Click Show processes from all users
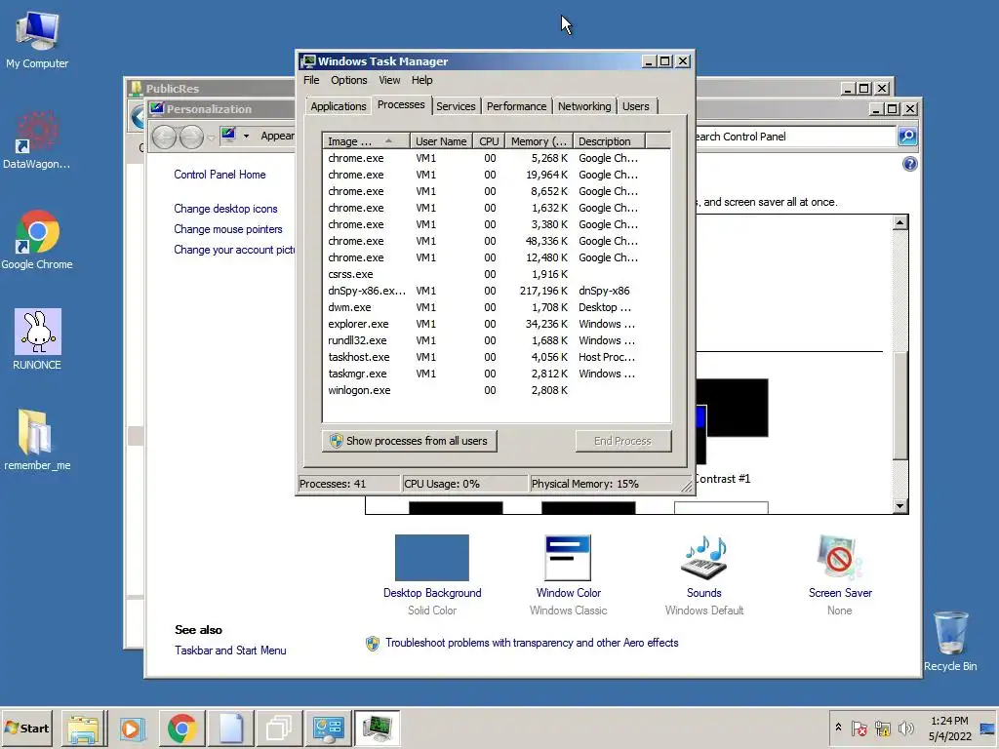The width and height of the screenshot is (999, 749). [409, 441]
